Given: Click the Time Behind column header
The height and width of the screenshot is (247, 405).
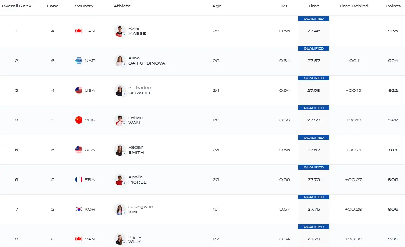Looking at the screenshot, I should tap(353, 6).
